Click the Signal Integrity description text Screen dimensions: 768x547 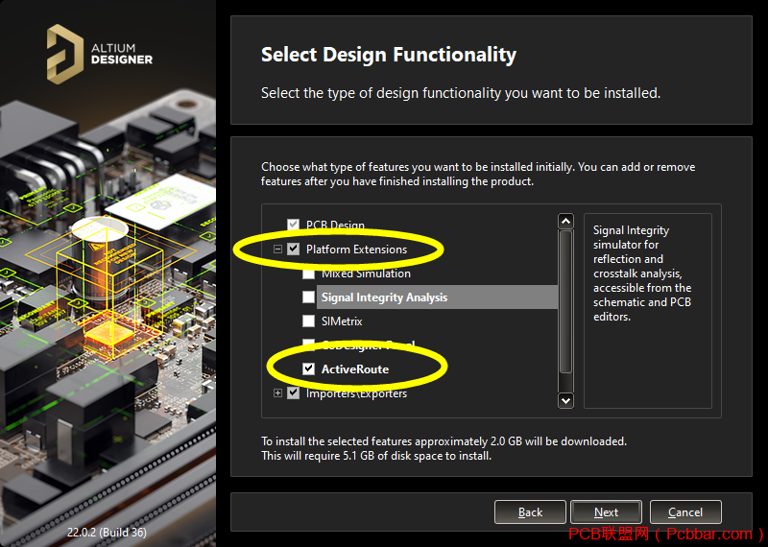click(642, 273)
